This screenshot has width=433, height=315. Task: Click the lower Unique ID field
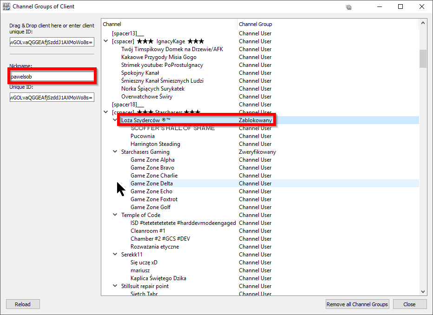point(52,97)
